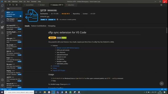168x94 pixels.
Task: Open the License link
Action: pos(85,14)
